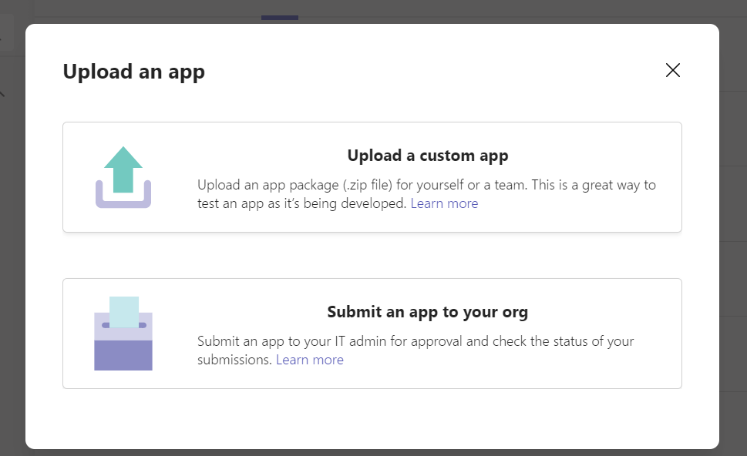The image size is (747, 456).
Task: Click the empty white space below Submit card
Action: tap(372, 418)
